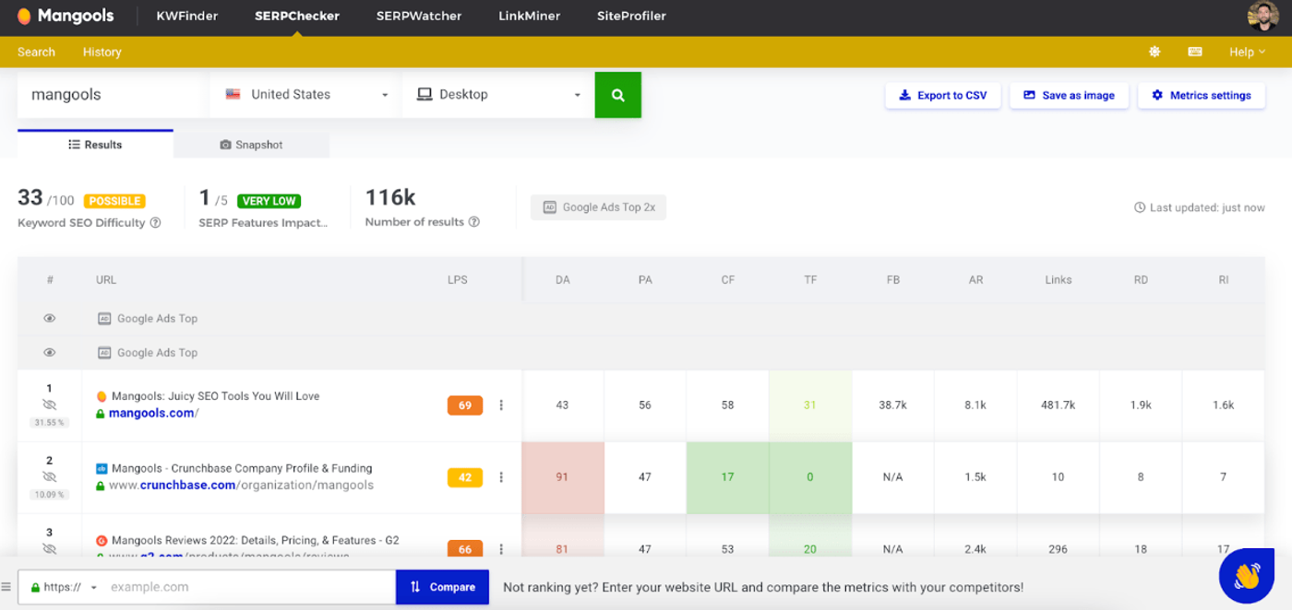
Task: Click the red DA cell showing 91
Action: 563,477
